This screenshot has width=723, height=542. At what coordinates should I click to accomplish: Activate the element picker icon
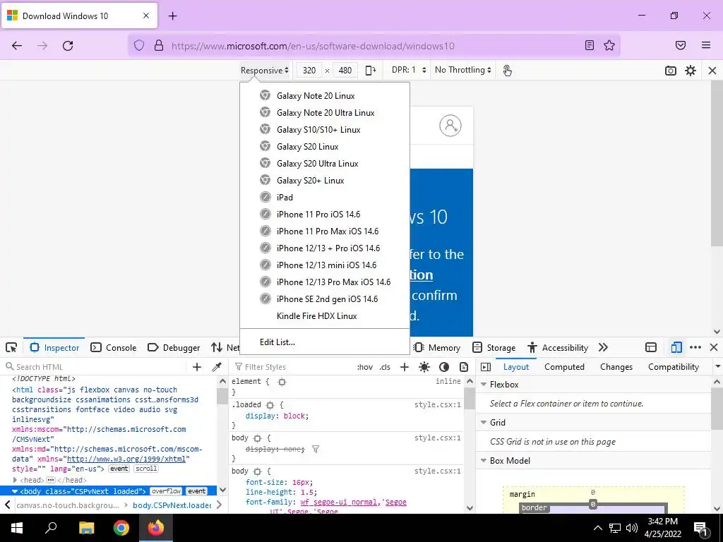tap(11, 347)
